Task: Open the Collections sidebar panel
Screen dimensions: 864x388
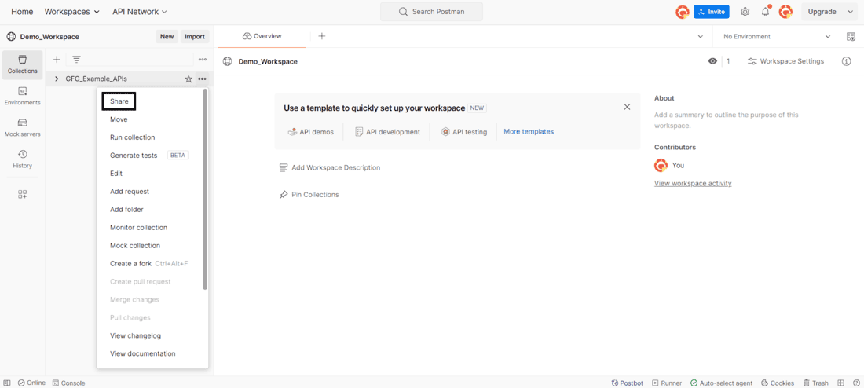Action: pyautogui.click(x=23, y=64)
